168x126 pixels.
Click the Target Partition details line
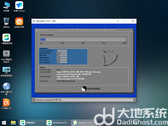(x=68, y=77)
